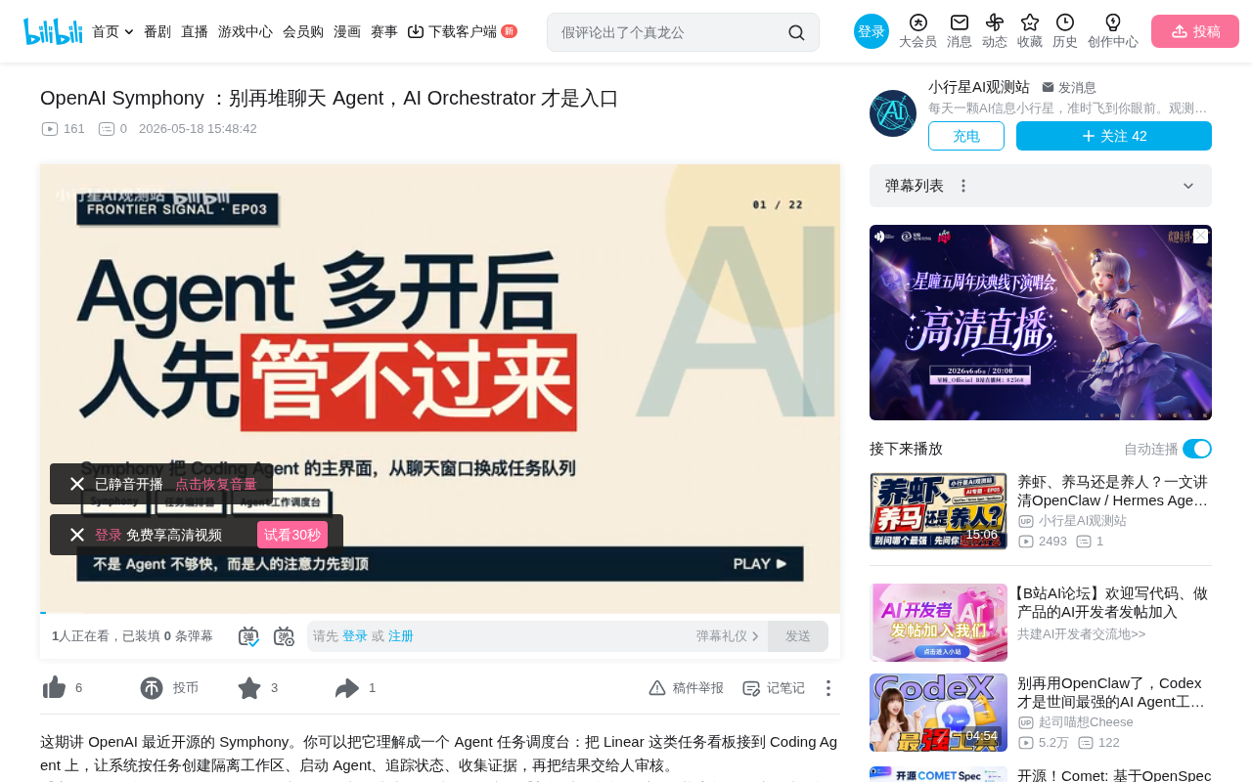1252x782 pixels.
Task: Dismiss the login HD video notice
Action: 77,535
